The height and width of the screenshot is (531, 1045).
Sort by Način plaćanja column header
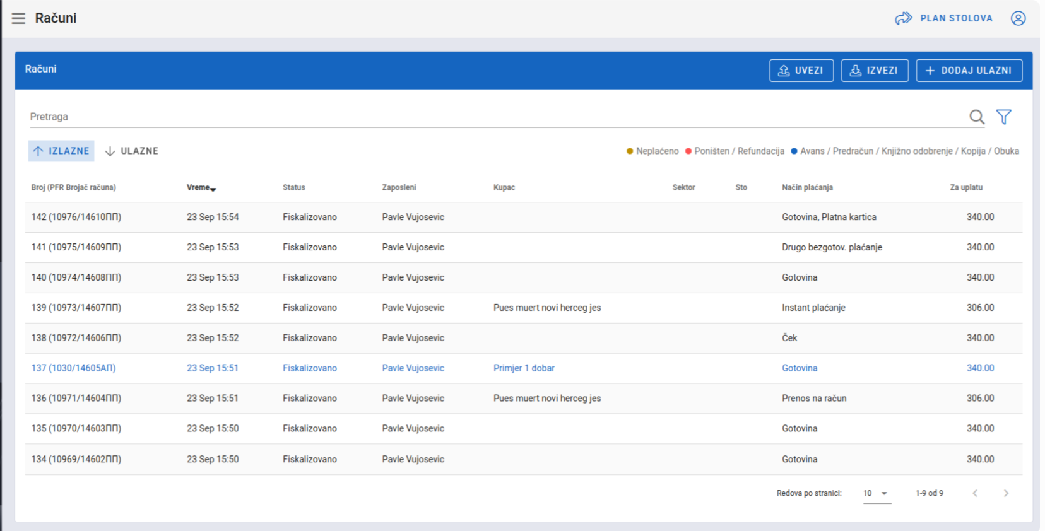tap(808, 187)
